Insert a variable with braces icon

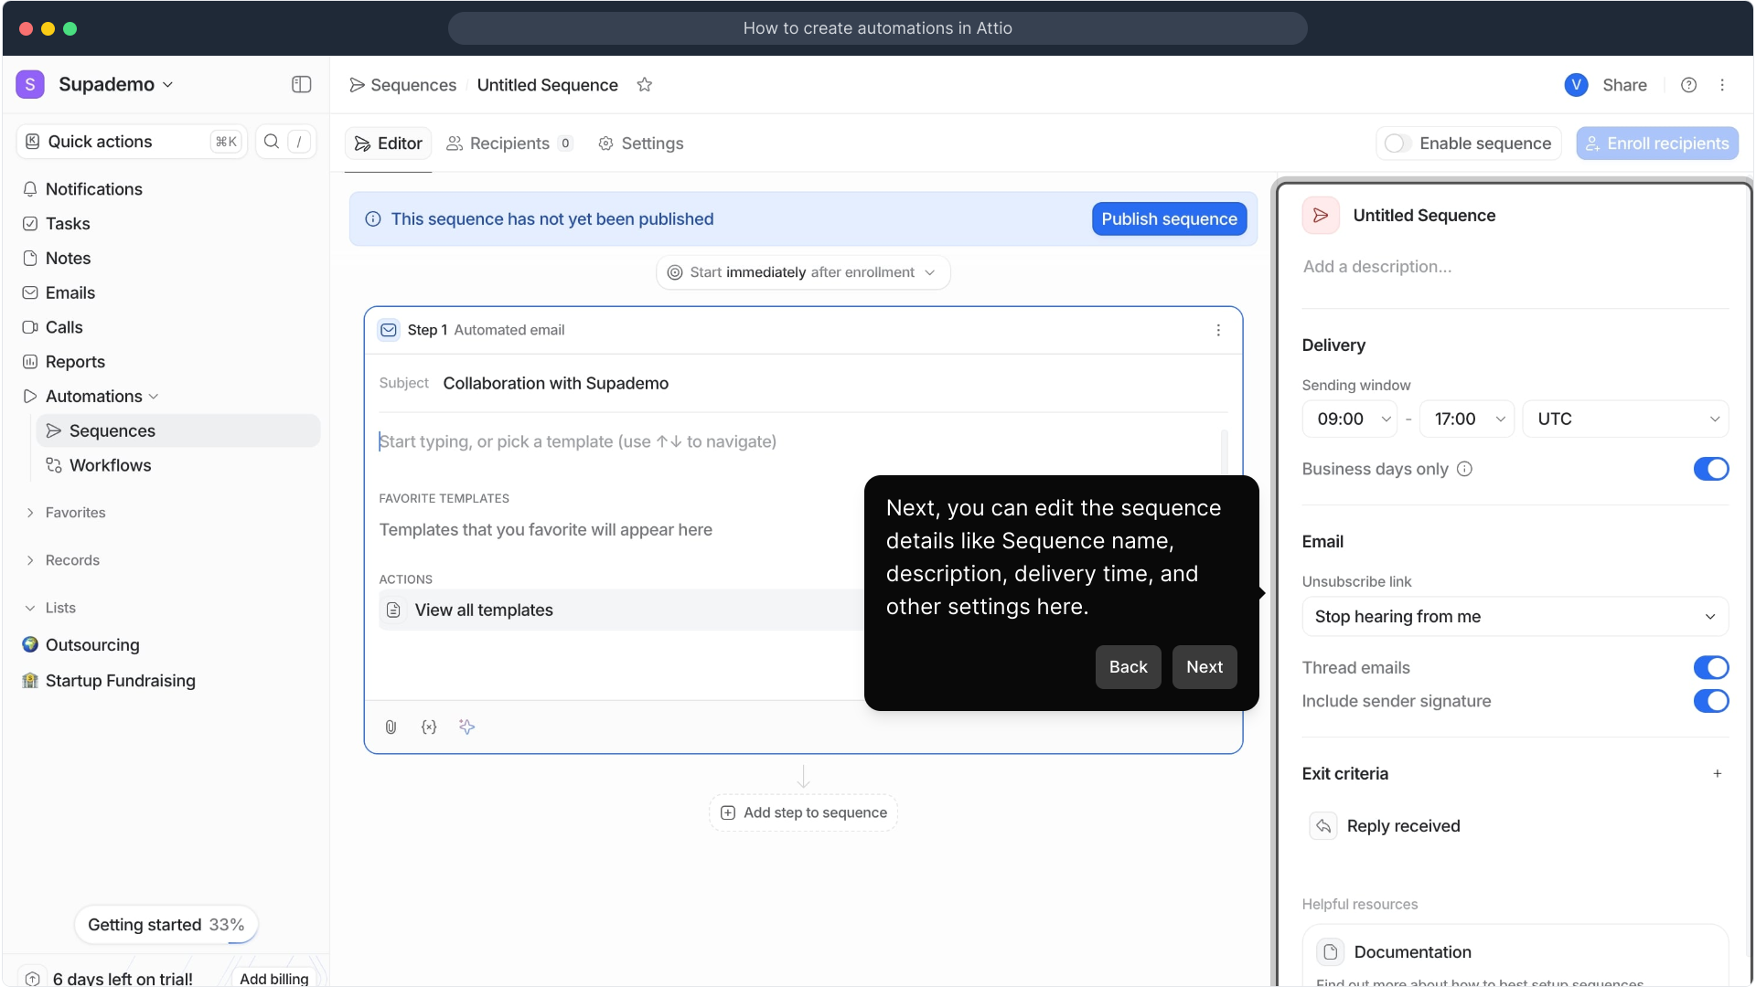click(429, 727)
